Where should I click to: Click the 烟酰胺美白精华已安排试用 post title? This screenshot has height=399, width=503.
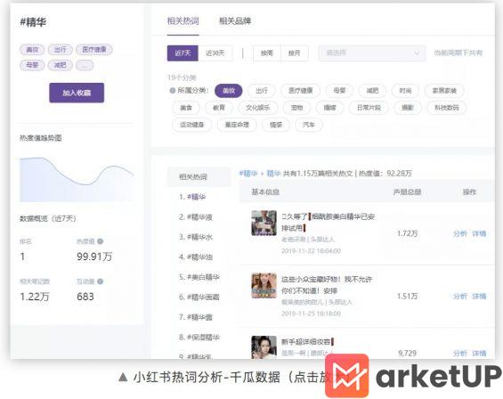329,223
